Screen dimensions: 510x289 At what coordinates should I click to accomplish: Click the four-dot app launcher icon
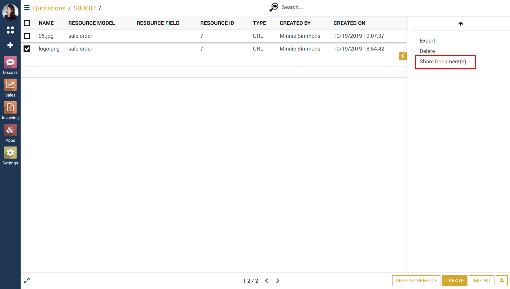coord(10,30)
